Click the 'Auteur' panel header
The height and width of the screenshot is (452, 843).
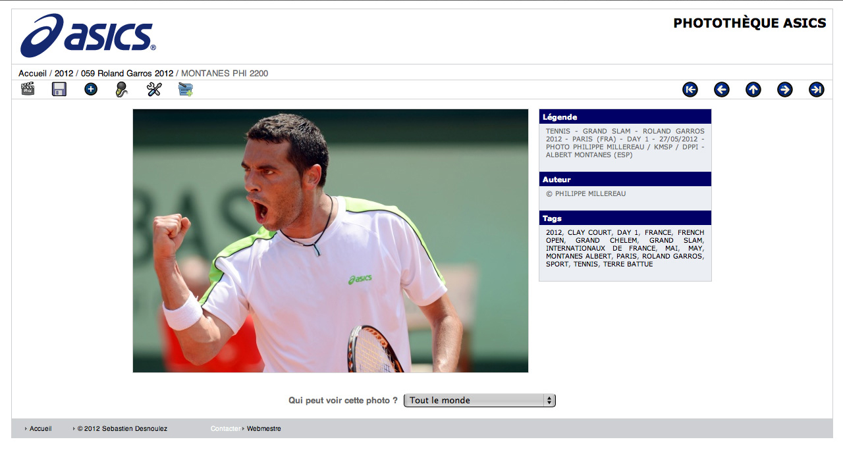click(625, 179)
